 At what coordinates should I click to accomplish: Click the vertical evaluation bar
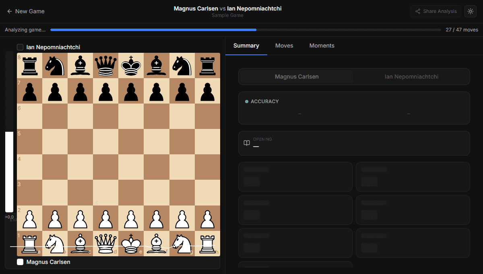tap(9, 132)
